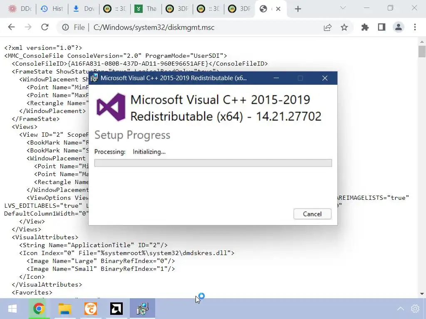Image resolution: width=426 pixels, height=319 pixels.
Task: Click the '<VisualAttributes>' opening line
Action: click(x=45, y=237)
